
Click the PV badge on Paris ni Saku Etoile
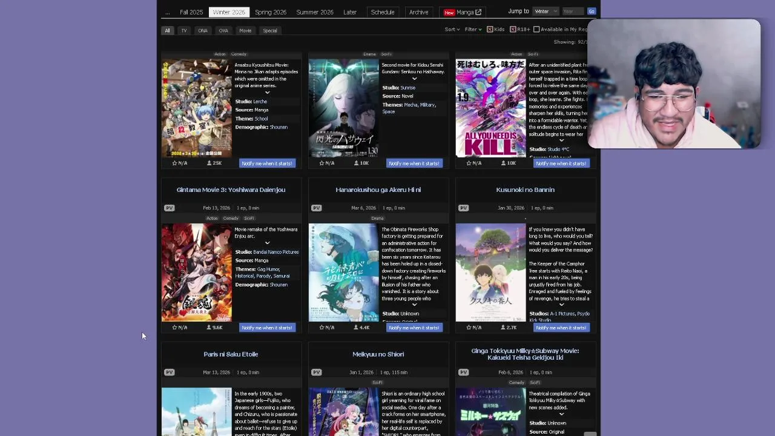point(169,372)
